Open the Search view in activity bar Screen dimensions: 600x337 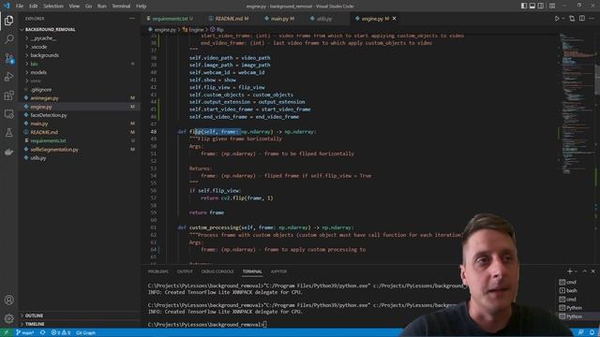click(x=8, y=39)
